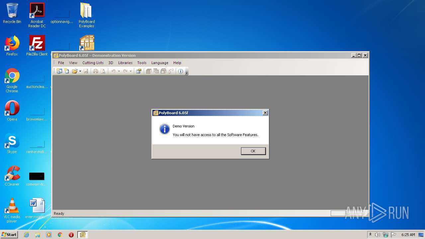Click the Open folder toolbar icon
This screenshot has width=425, height=239.
75,71
